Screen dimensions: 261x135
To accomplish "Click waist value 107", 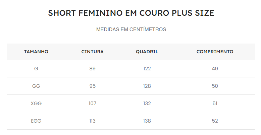I will (x=93, y=104).
